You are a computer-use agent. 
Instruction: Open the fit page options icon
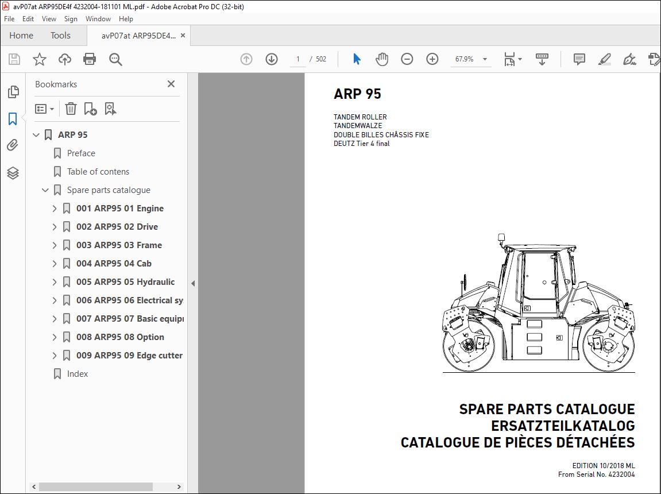click(x=509, y=59)
